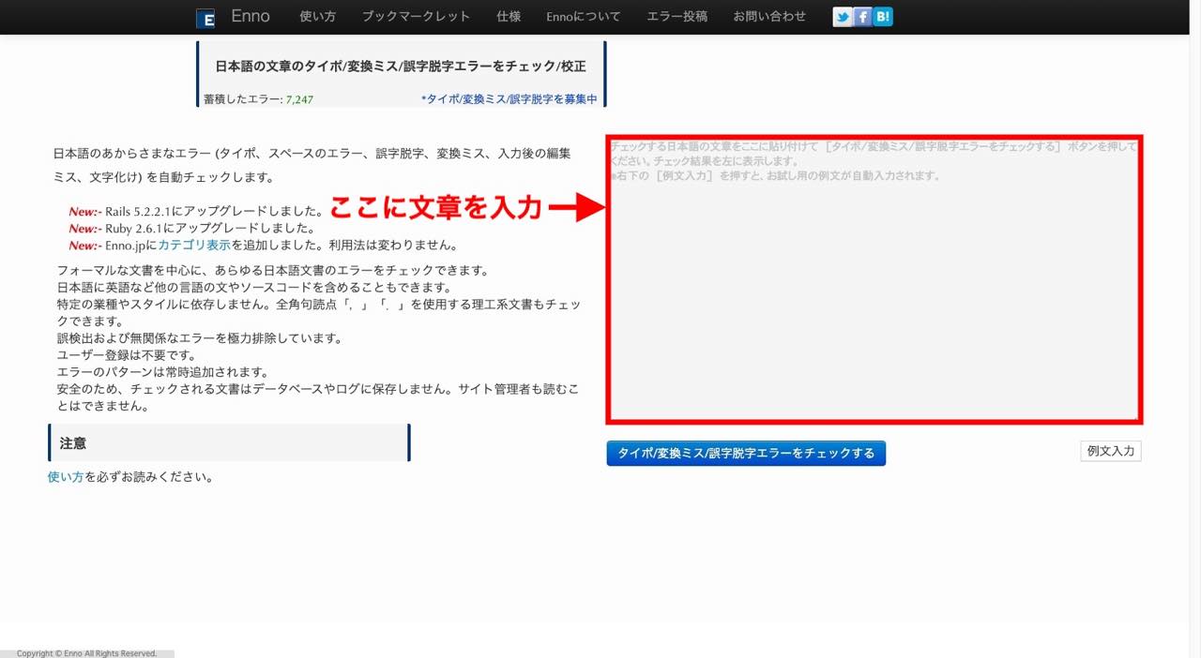The height and width of the screenshot is (658, 1201).
Task: Open the エラー投稿 menu item
Action: click(677, 17)
